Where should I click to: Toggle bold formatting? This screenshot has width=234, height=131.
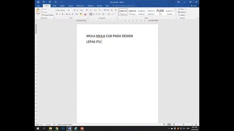pos(57,14)
